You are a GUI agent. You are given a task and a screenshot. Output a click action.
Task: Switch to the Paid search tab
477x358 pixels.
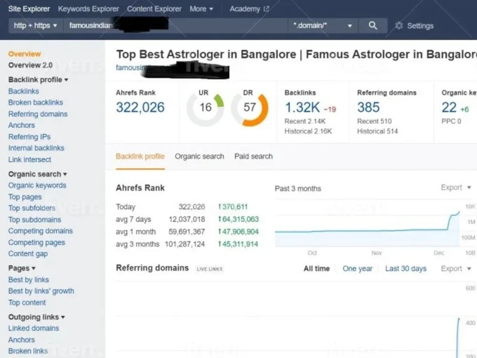(253, 157)
